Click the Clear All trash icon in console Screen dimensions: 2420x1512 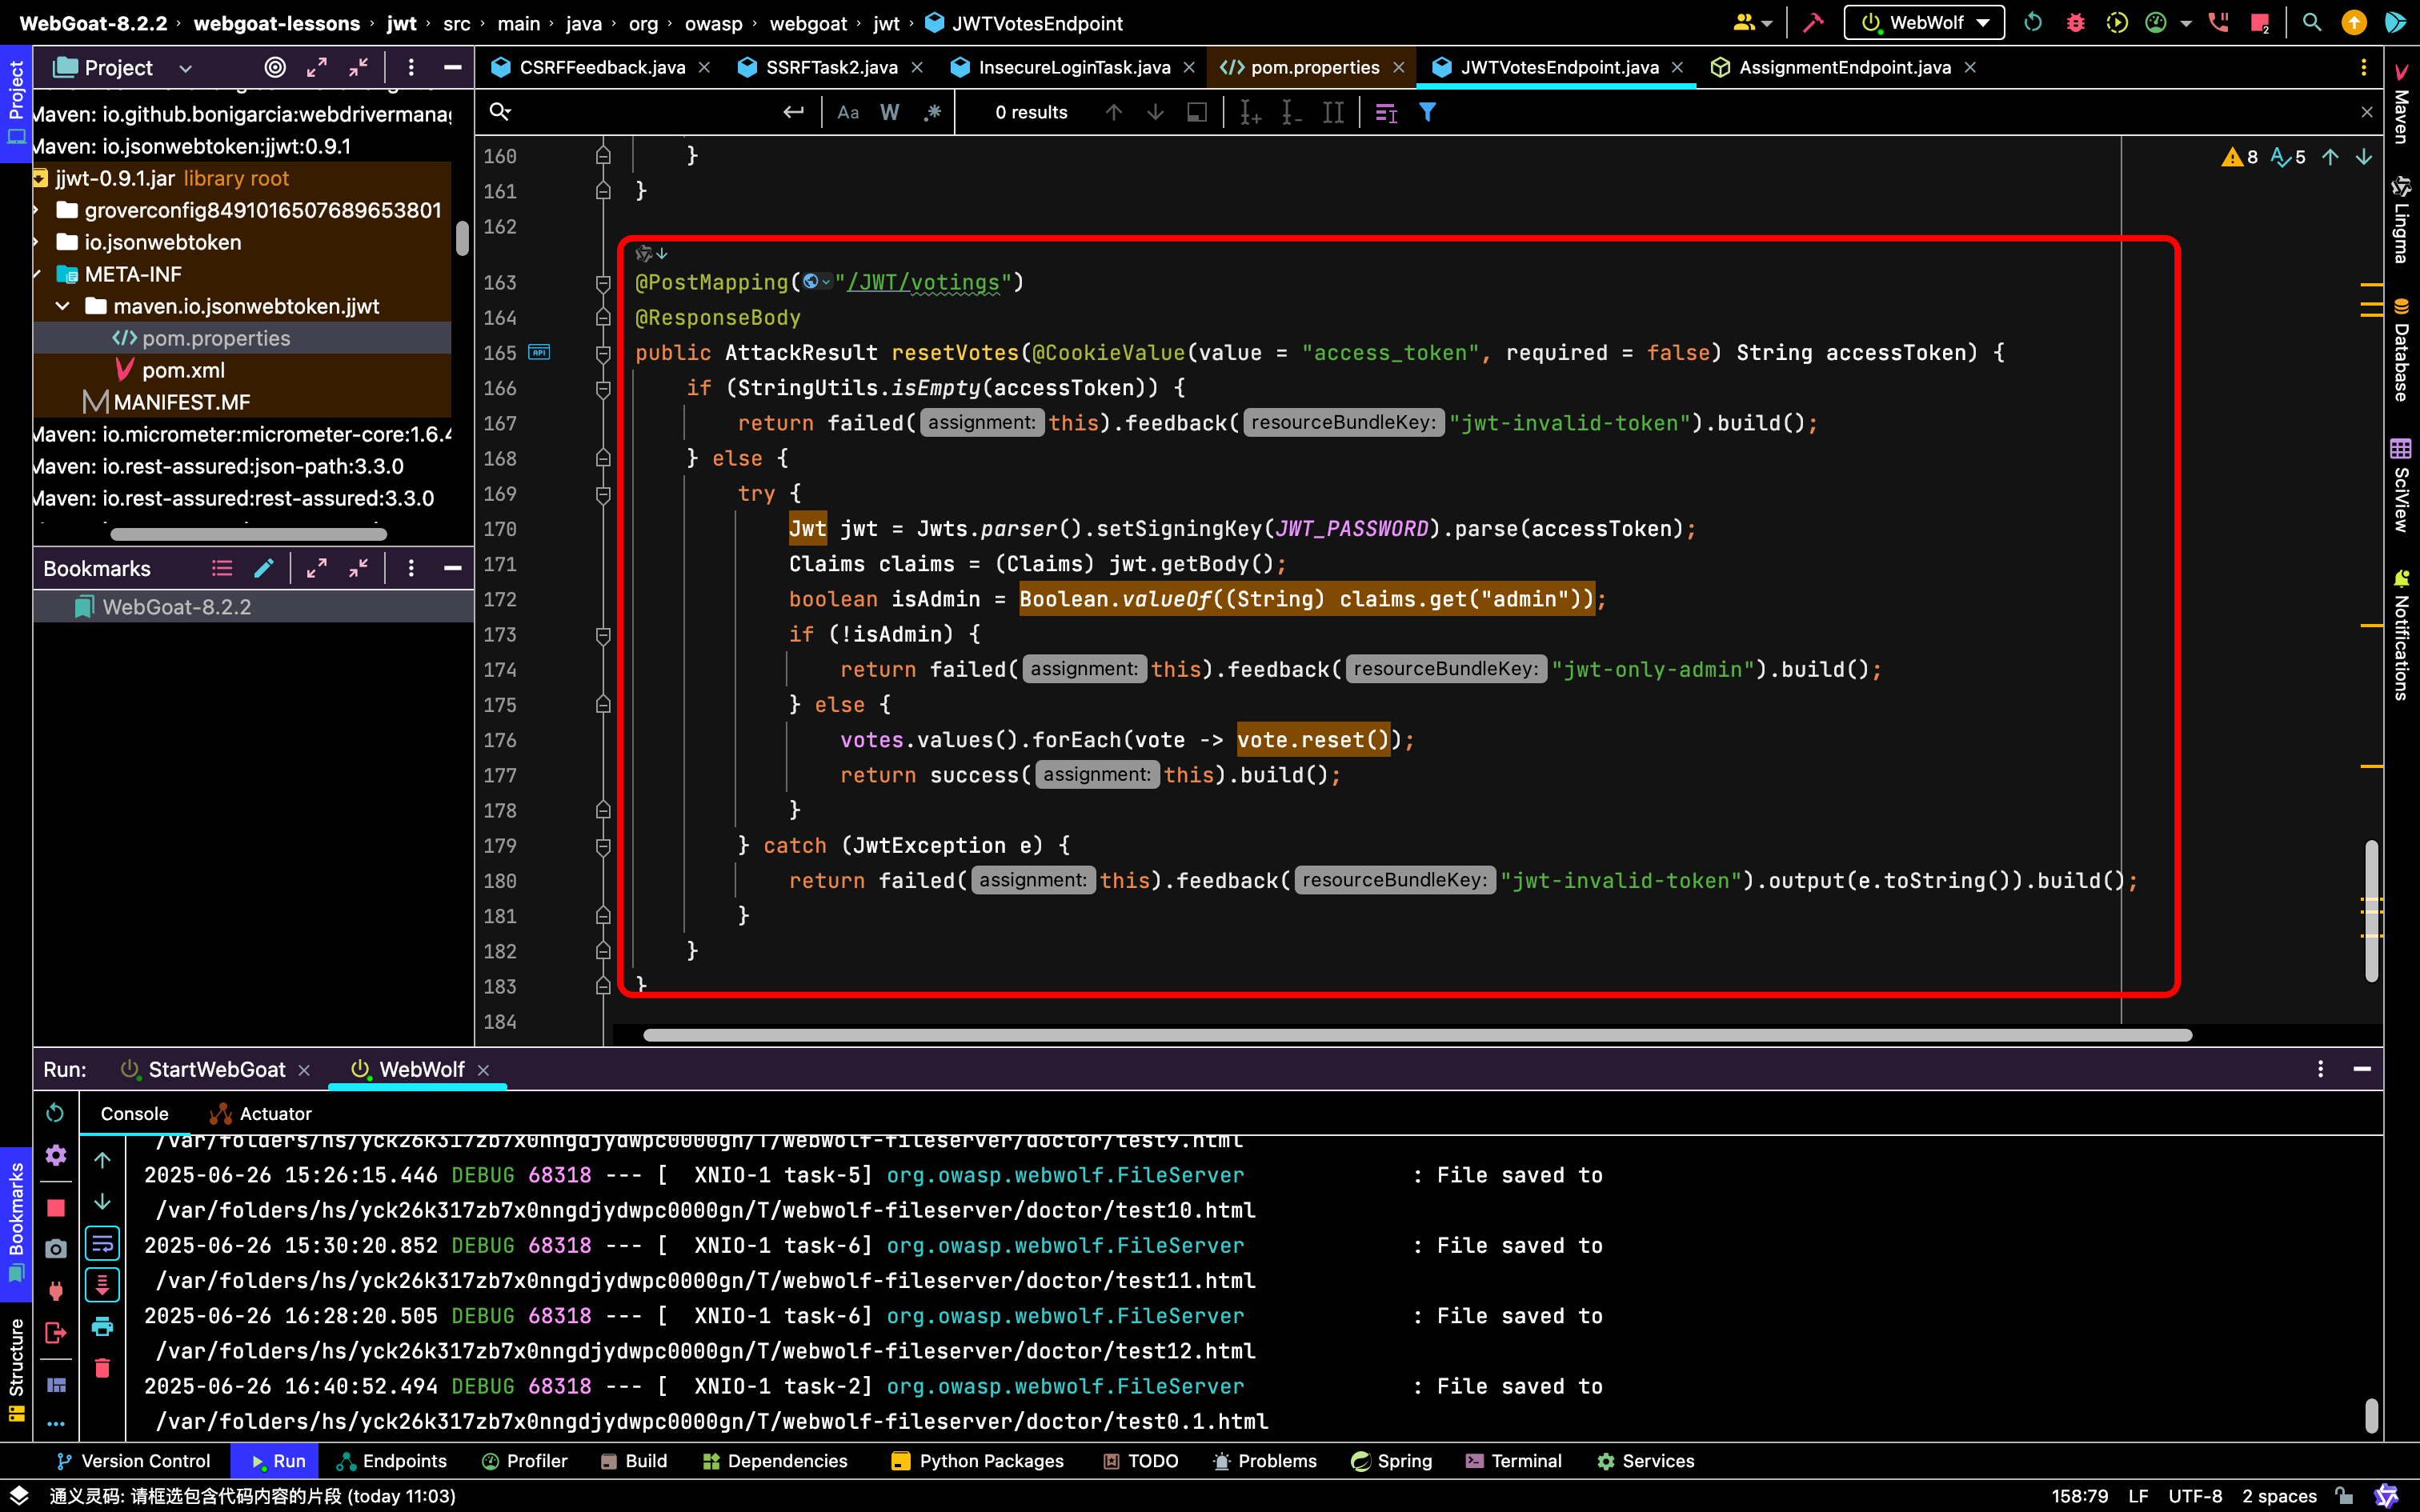tap(102, 1367)
